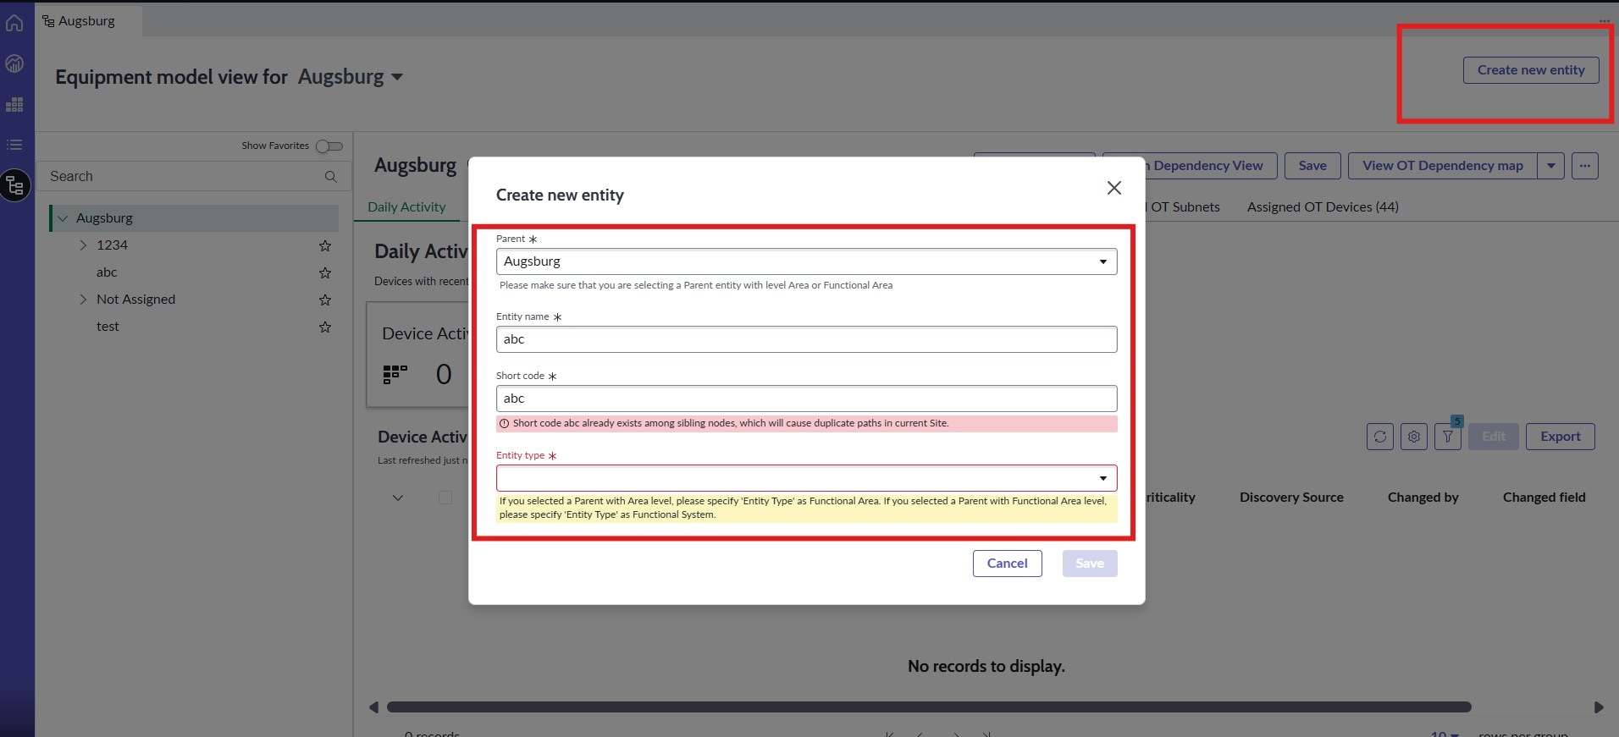The width and height of the screenshot is (1619, 737).
Task: Check the select-all rows checkbox
Action: (445, 498)
